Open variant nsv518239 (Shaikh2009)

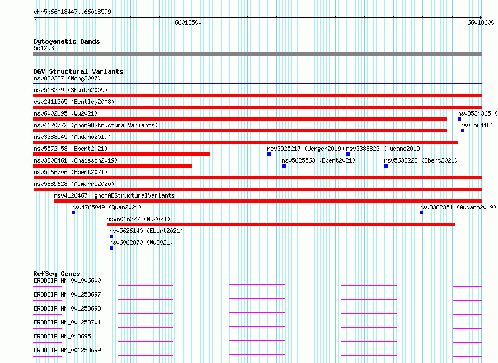(71, 90)
